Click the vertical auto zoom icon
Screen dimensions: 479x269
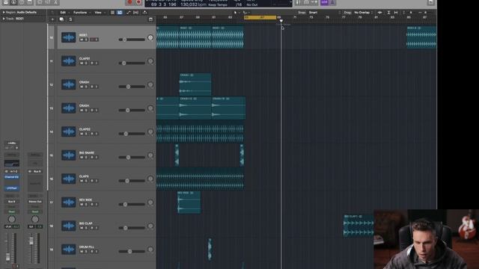coord(388,13)
